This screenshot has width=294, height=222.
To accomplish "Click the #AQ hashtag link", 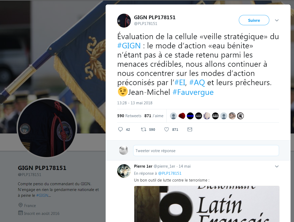I will pos(197,82).
